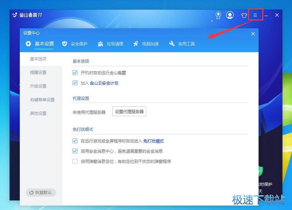292x210 pixels.
Task: Click the 设置中心 dialog title
Action: (x=31, y=33)
